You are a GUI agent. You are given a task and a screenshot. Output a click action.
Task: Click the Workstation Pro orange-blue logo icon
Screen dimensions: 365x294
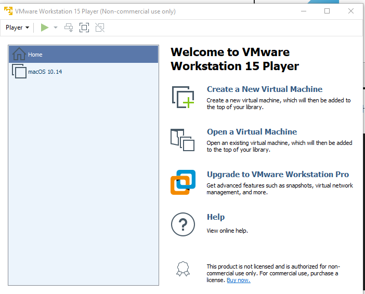(x=183, y=182)
